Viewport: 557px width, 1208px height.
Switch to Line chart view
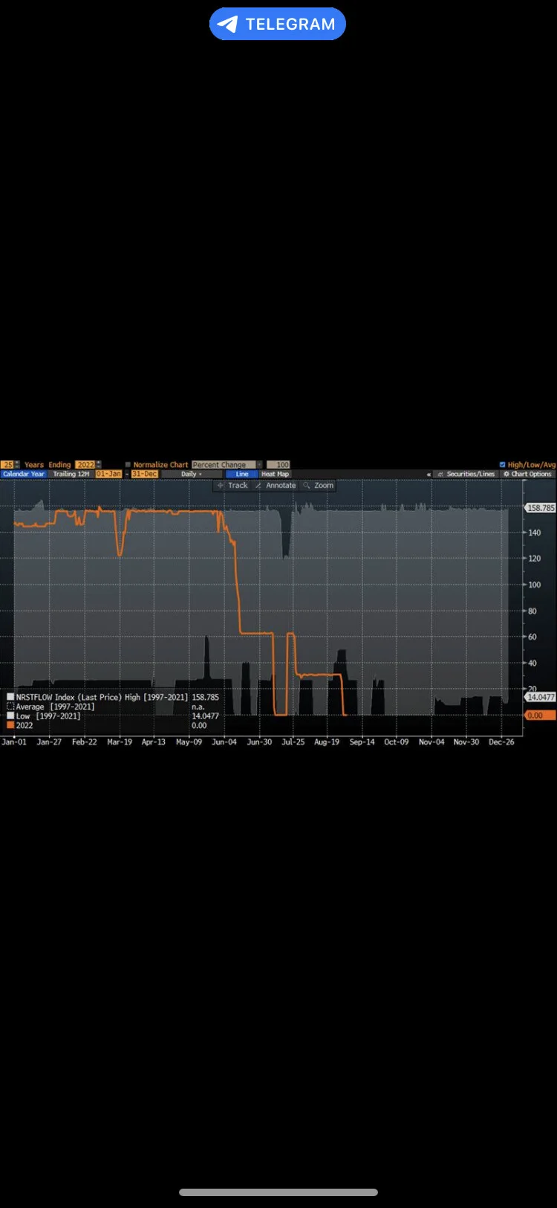click(242, 474)
